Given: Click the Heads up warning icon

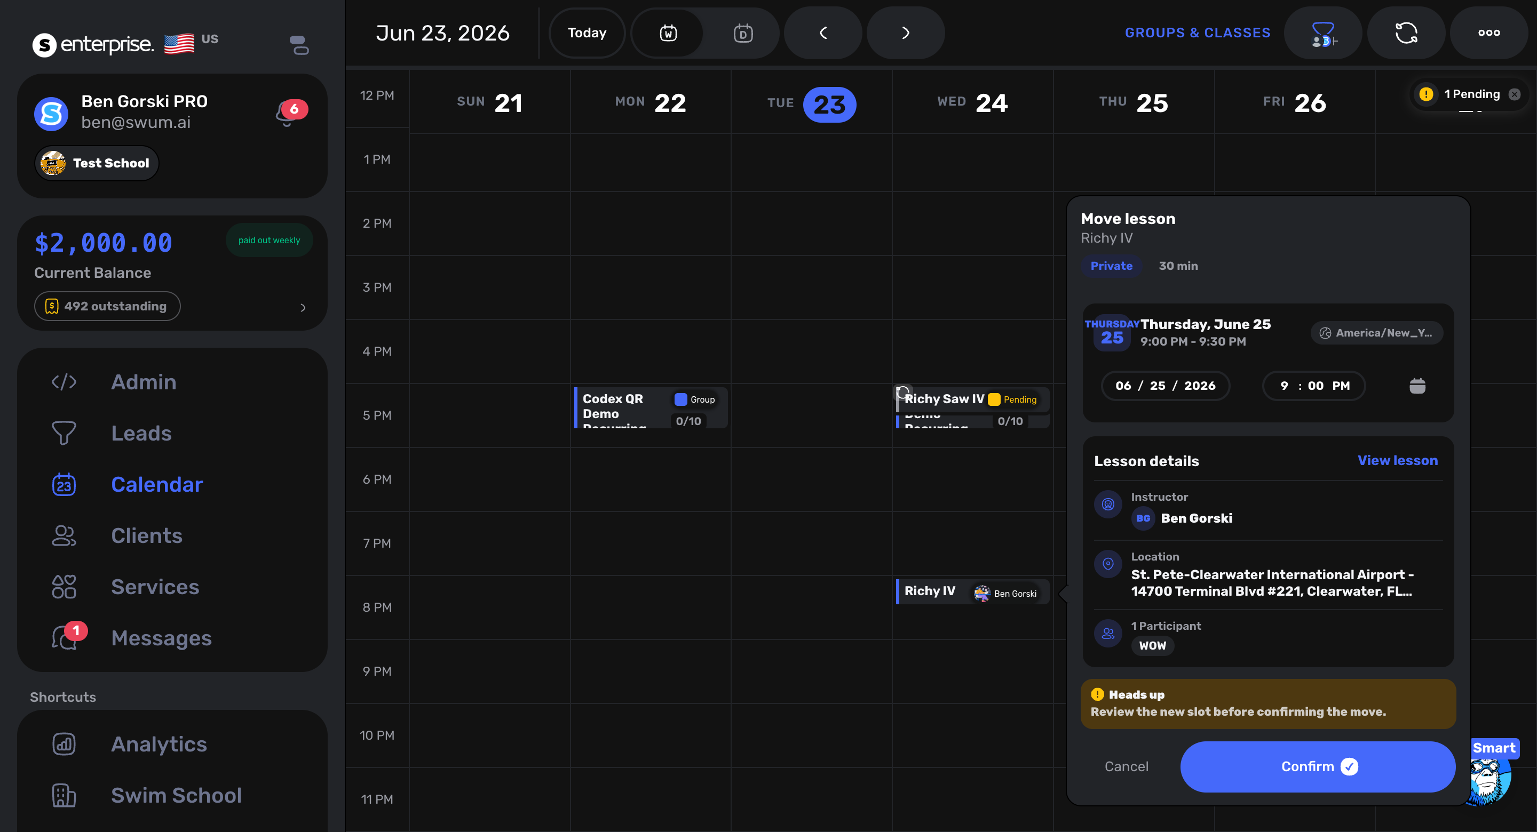Looking at the screenshot, I should pos(1097,694).
